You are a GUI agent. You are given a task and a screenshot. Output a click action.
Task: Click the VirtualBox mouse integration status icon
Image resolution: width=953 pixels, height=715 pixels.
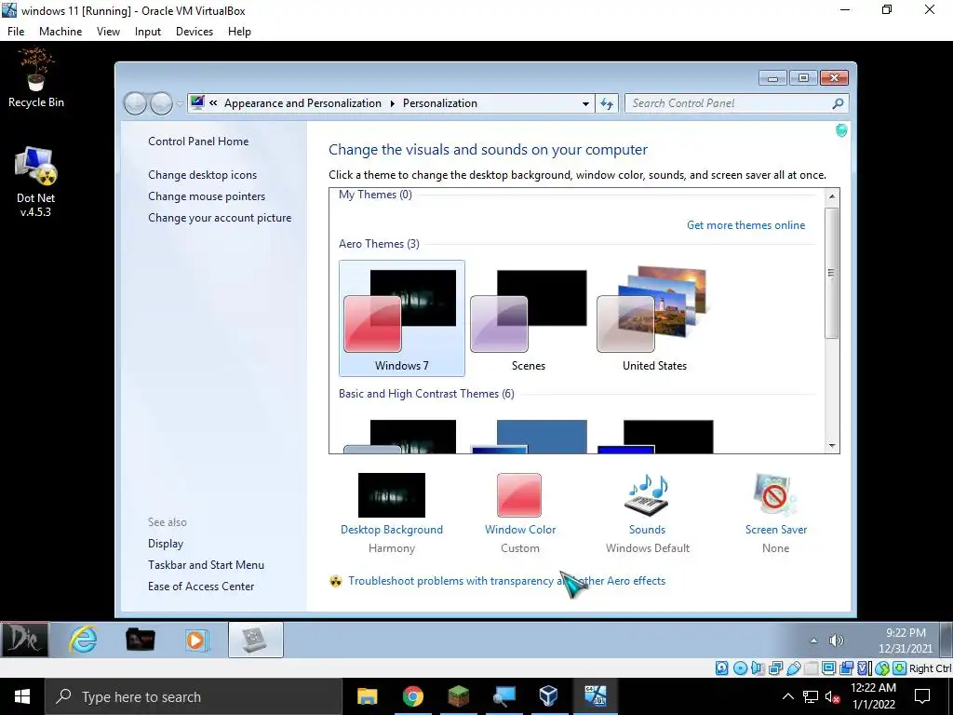(x=882, y=668)
